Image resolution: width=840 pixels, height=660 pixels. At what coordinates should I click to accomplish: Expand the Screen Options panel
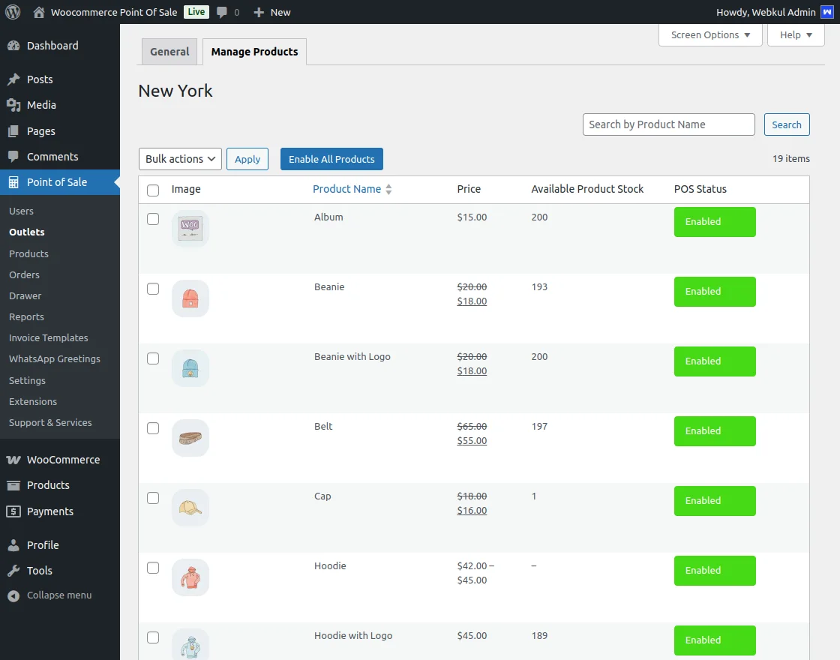pyautogui.click(x=710, y=35)
